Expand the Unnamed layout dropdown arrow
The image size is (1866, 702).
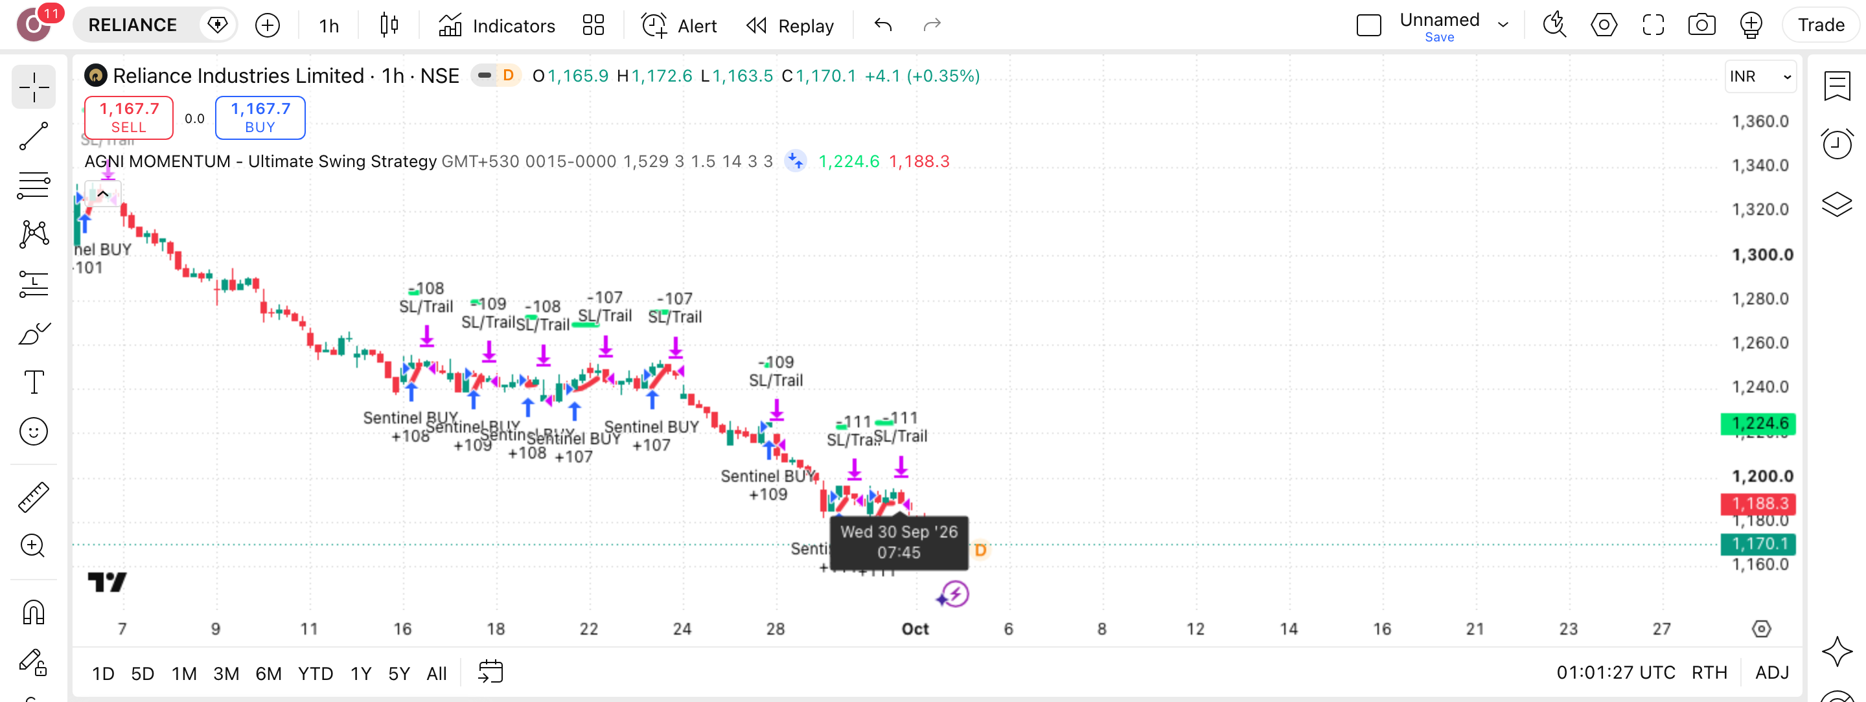point(1503,25)
